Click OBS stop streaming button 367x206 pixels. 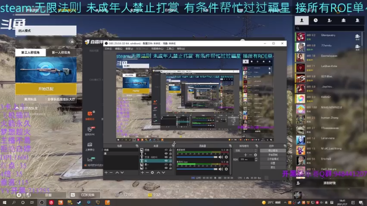point(273,150)
